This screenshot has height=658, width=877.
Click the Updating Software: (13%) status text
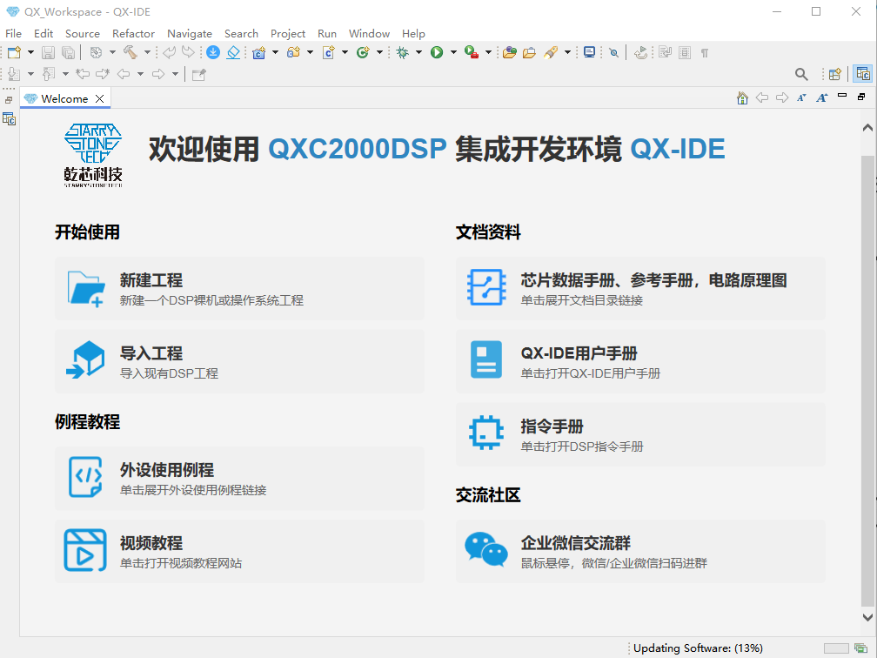tap(698, 648)
